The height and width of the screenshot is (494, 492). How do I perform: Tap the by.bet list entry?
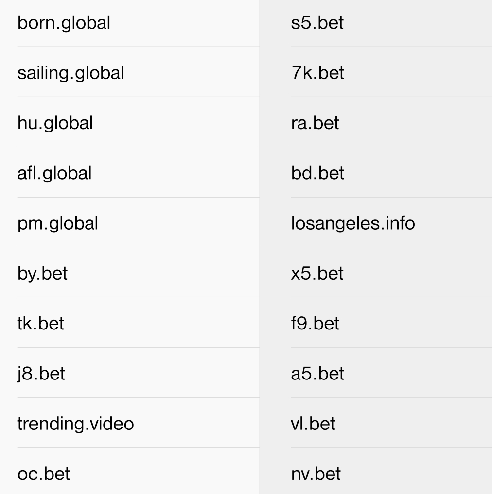pos(42,273)
